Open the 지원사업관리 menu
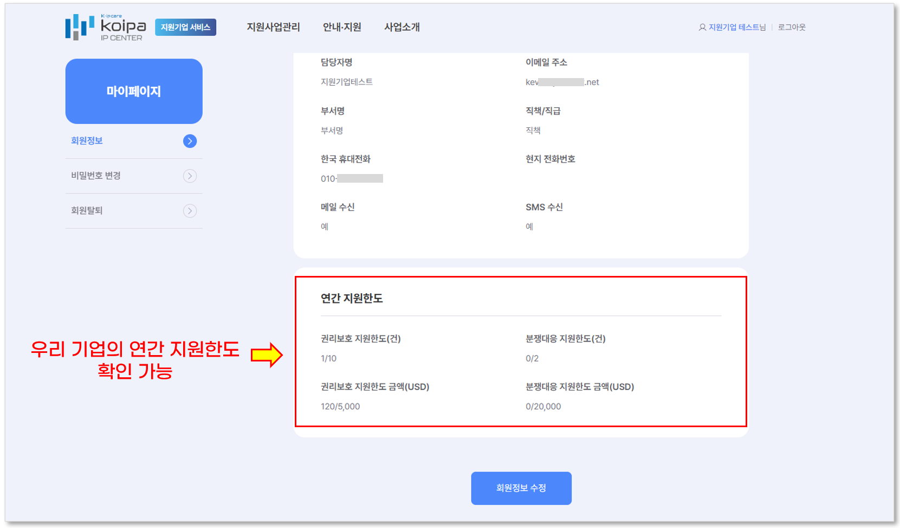900x528 pixels. (x=273, y=27)
